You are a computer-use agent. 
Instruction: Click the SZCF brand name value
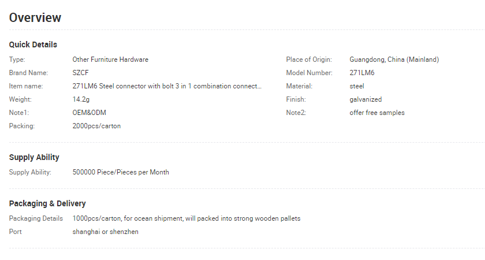(80, 73)
